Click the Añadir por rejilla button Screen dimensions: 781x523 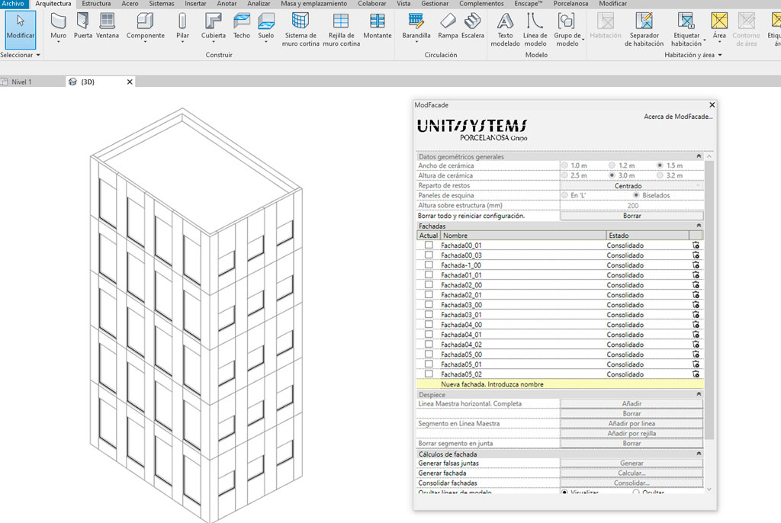tap(632, 433)
